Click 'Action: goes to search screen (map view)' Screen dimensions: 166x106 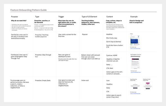pyautogui.click(x=114, y=96)
